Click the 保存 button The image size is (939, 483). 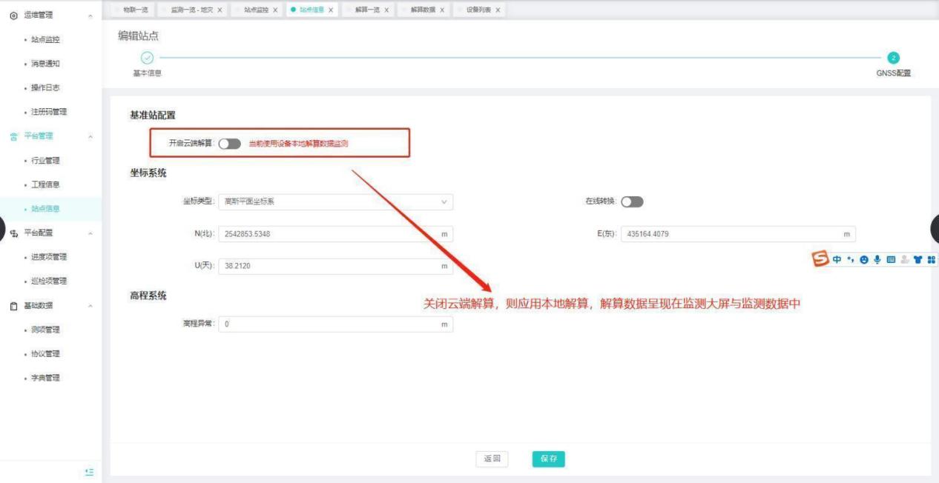pos(548,459)
